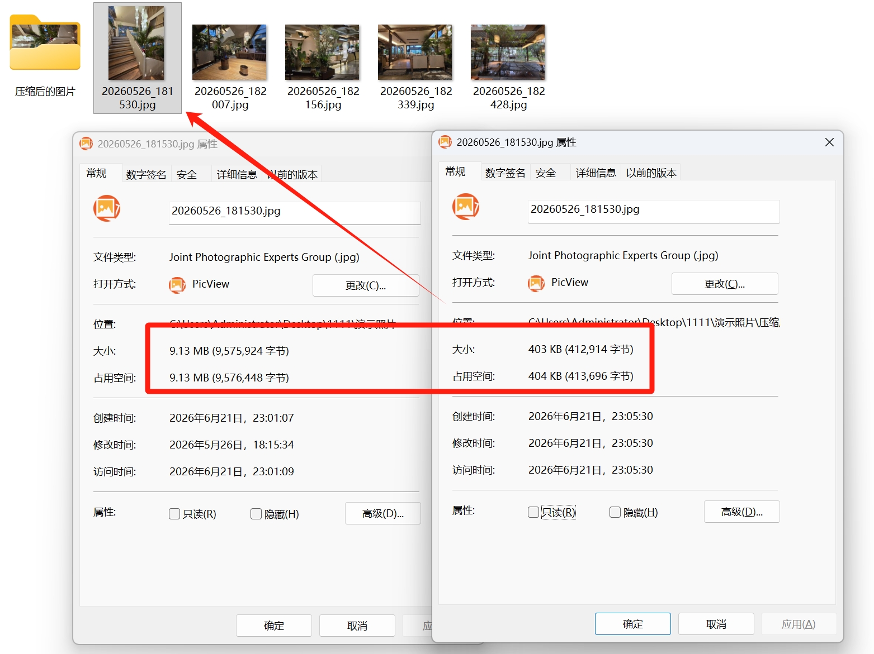The image size is (874, 654).
Task: Click size value 9.13 MB (9,575,924 字节)
Action: [x=229, y=351]
